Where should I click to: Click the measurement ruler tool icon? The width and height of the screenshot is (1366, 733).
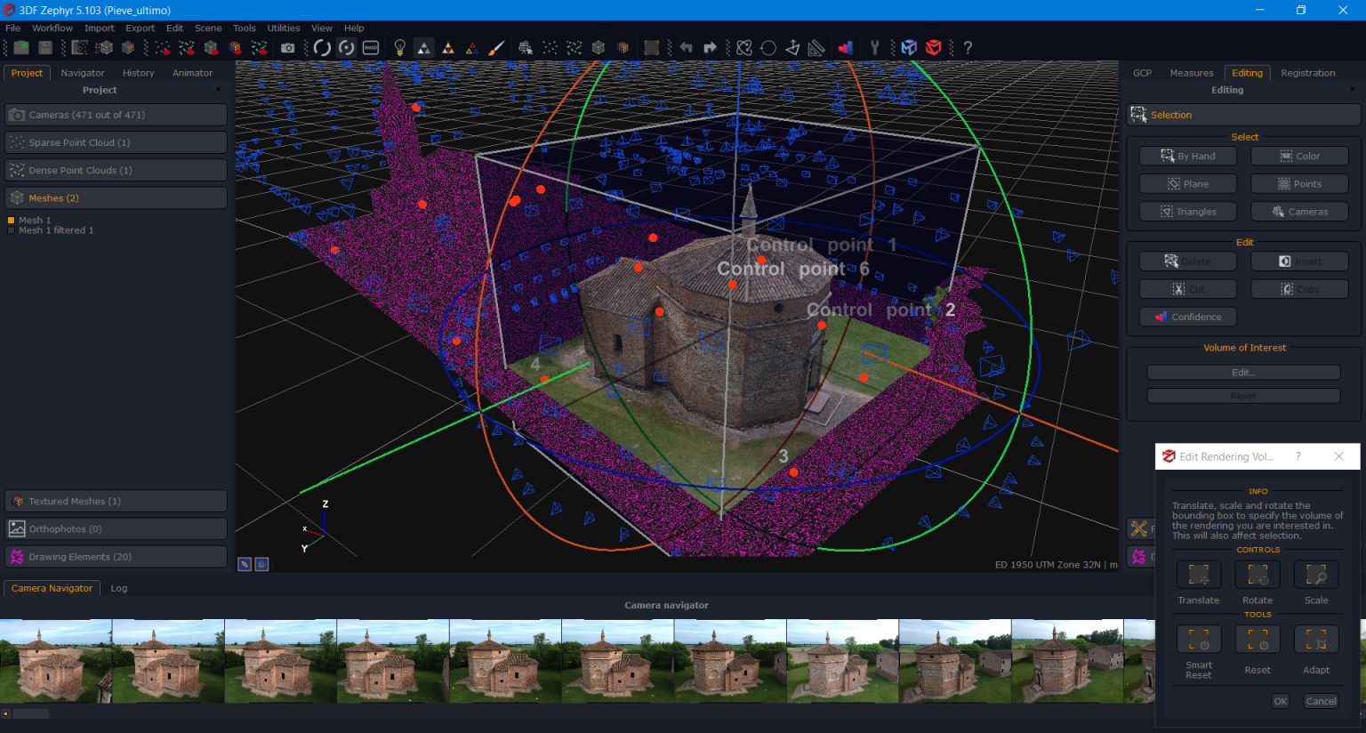(x=816, y=47)
